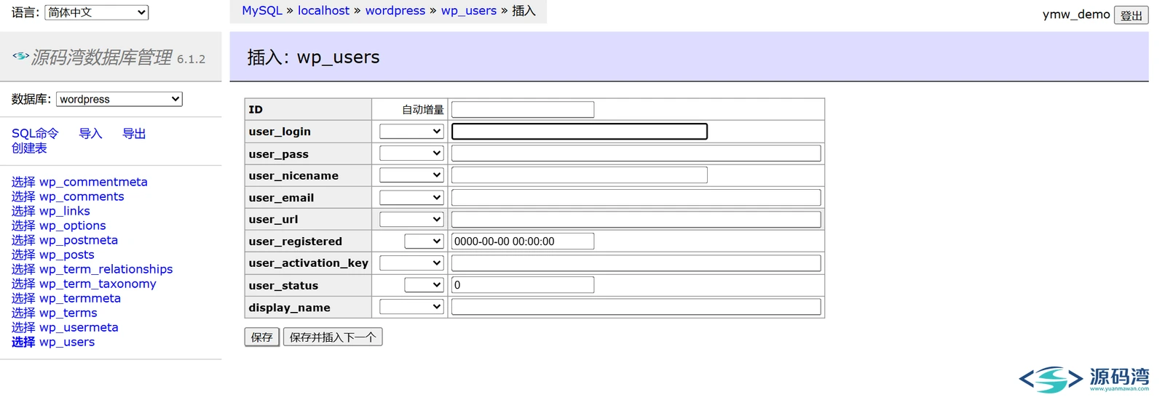Click the user_registered date field
This screenshot has width=1165, height=408.
click(523, 241)
